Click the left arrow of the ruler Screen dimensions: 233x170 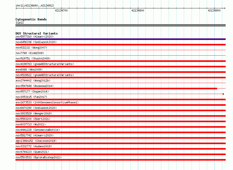(x=16, y=8)
